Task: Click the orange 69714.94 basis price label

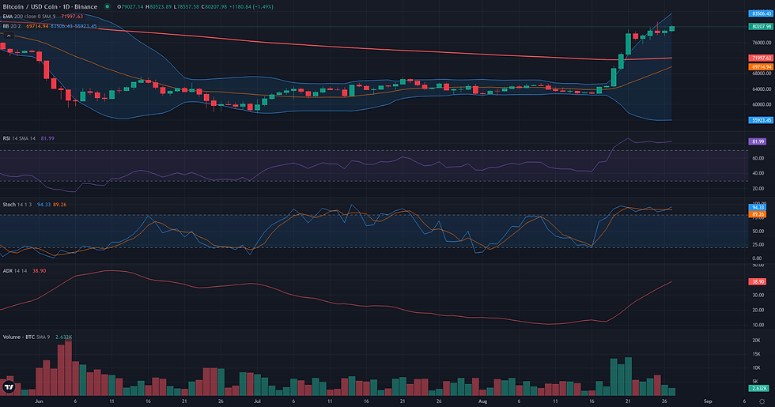Action: pos(761,66)
